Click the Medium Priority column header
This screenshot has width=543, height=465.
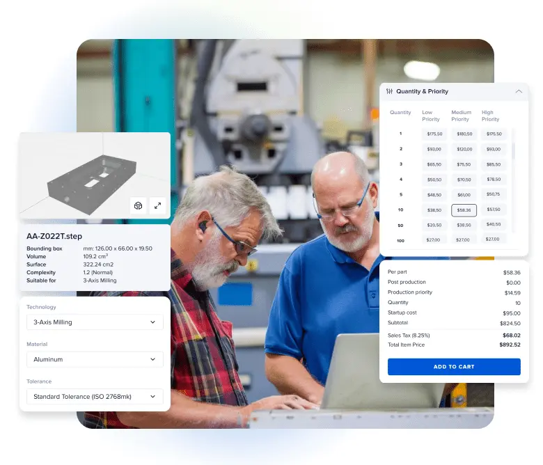461,116
